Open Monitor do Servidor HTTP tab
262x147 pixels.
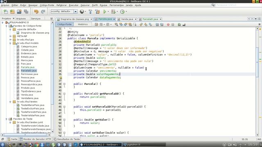click(36, 139)
